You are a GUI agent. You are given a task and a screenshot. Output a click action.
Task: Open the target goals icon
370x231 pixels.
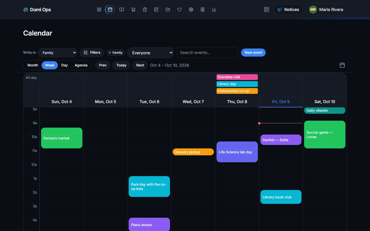[191, 10]
